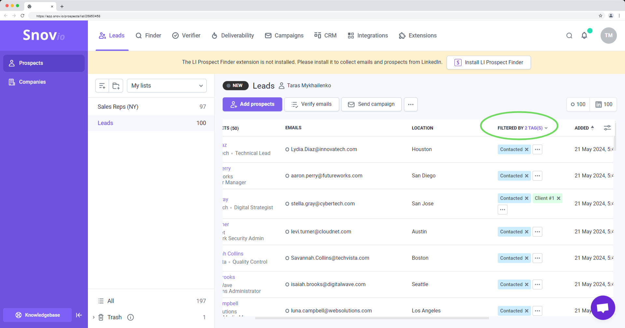Screen dimensions: 625x328
Task: Click the LinkedIn 100 counter button
Action: coord(604,104)
